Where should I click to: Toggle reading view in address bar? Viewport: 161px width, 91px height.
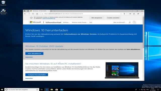[121, 14]
